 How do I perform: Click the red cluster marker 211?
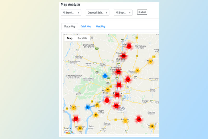tap(107, 100)
